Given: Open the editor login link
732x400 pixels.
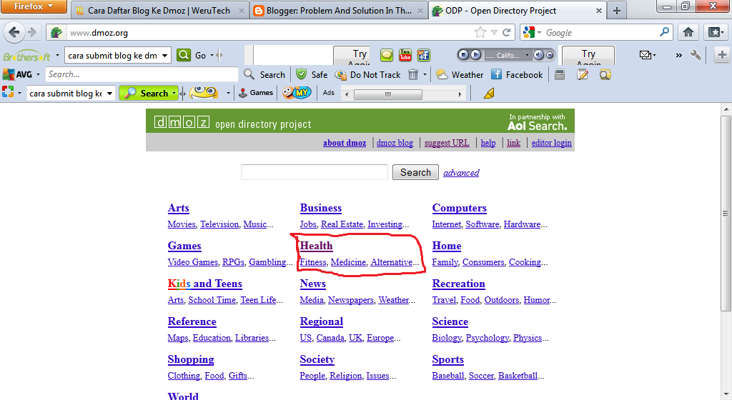Looking at the screenshot, I should tap(551, 143).
